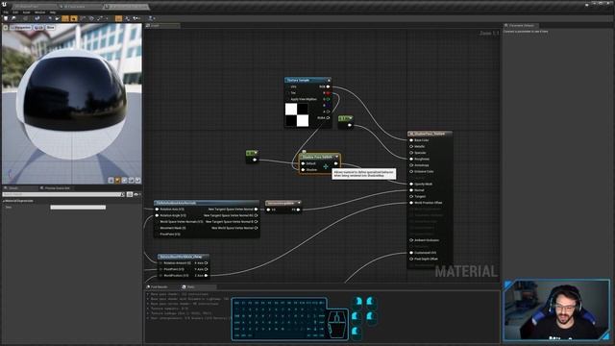
Task: Select the cylinder preview shape icon
Action: click(111, 180)
